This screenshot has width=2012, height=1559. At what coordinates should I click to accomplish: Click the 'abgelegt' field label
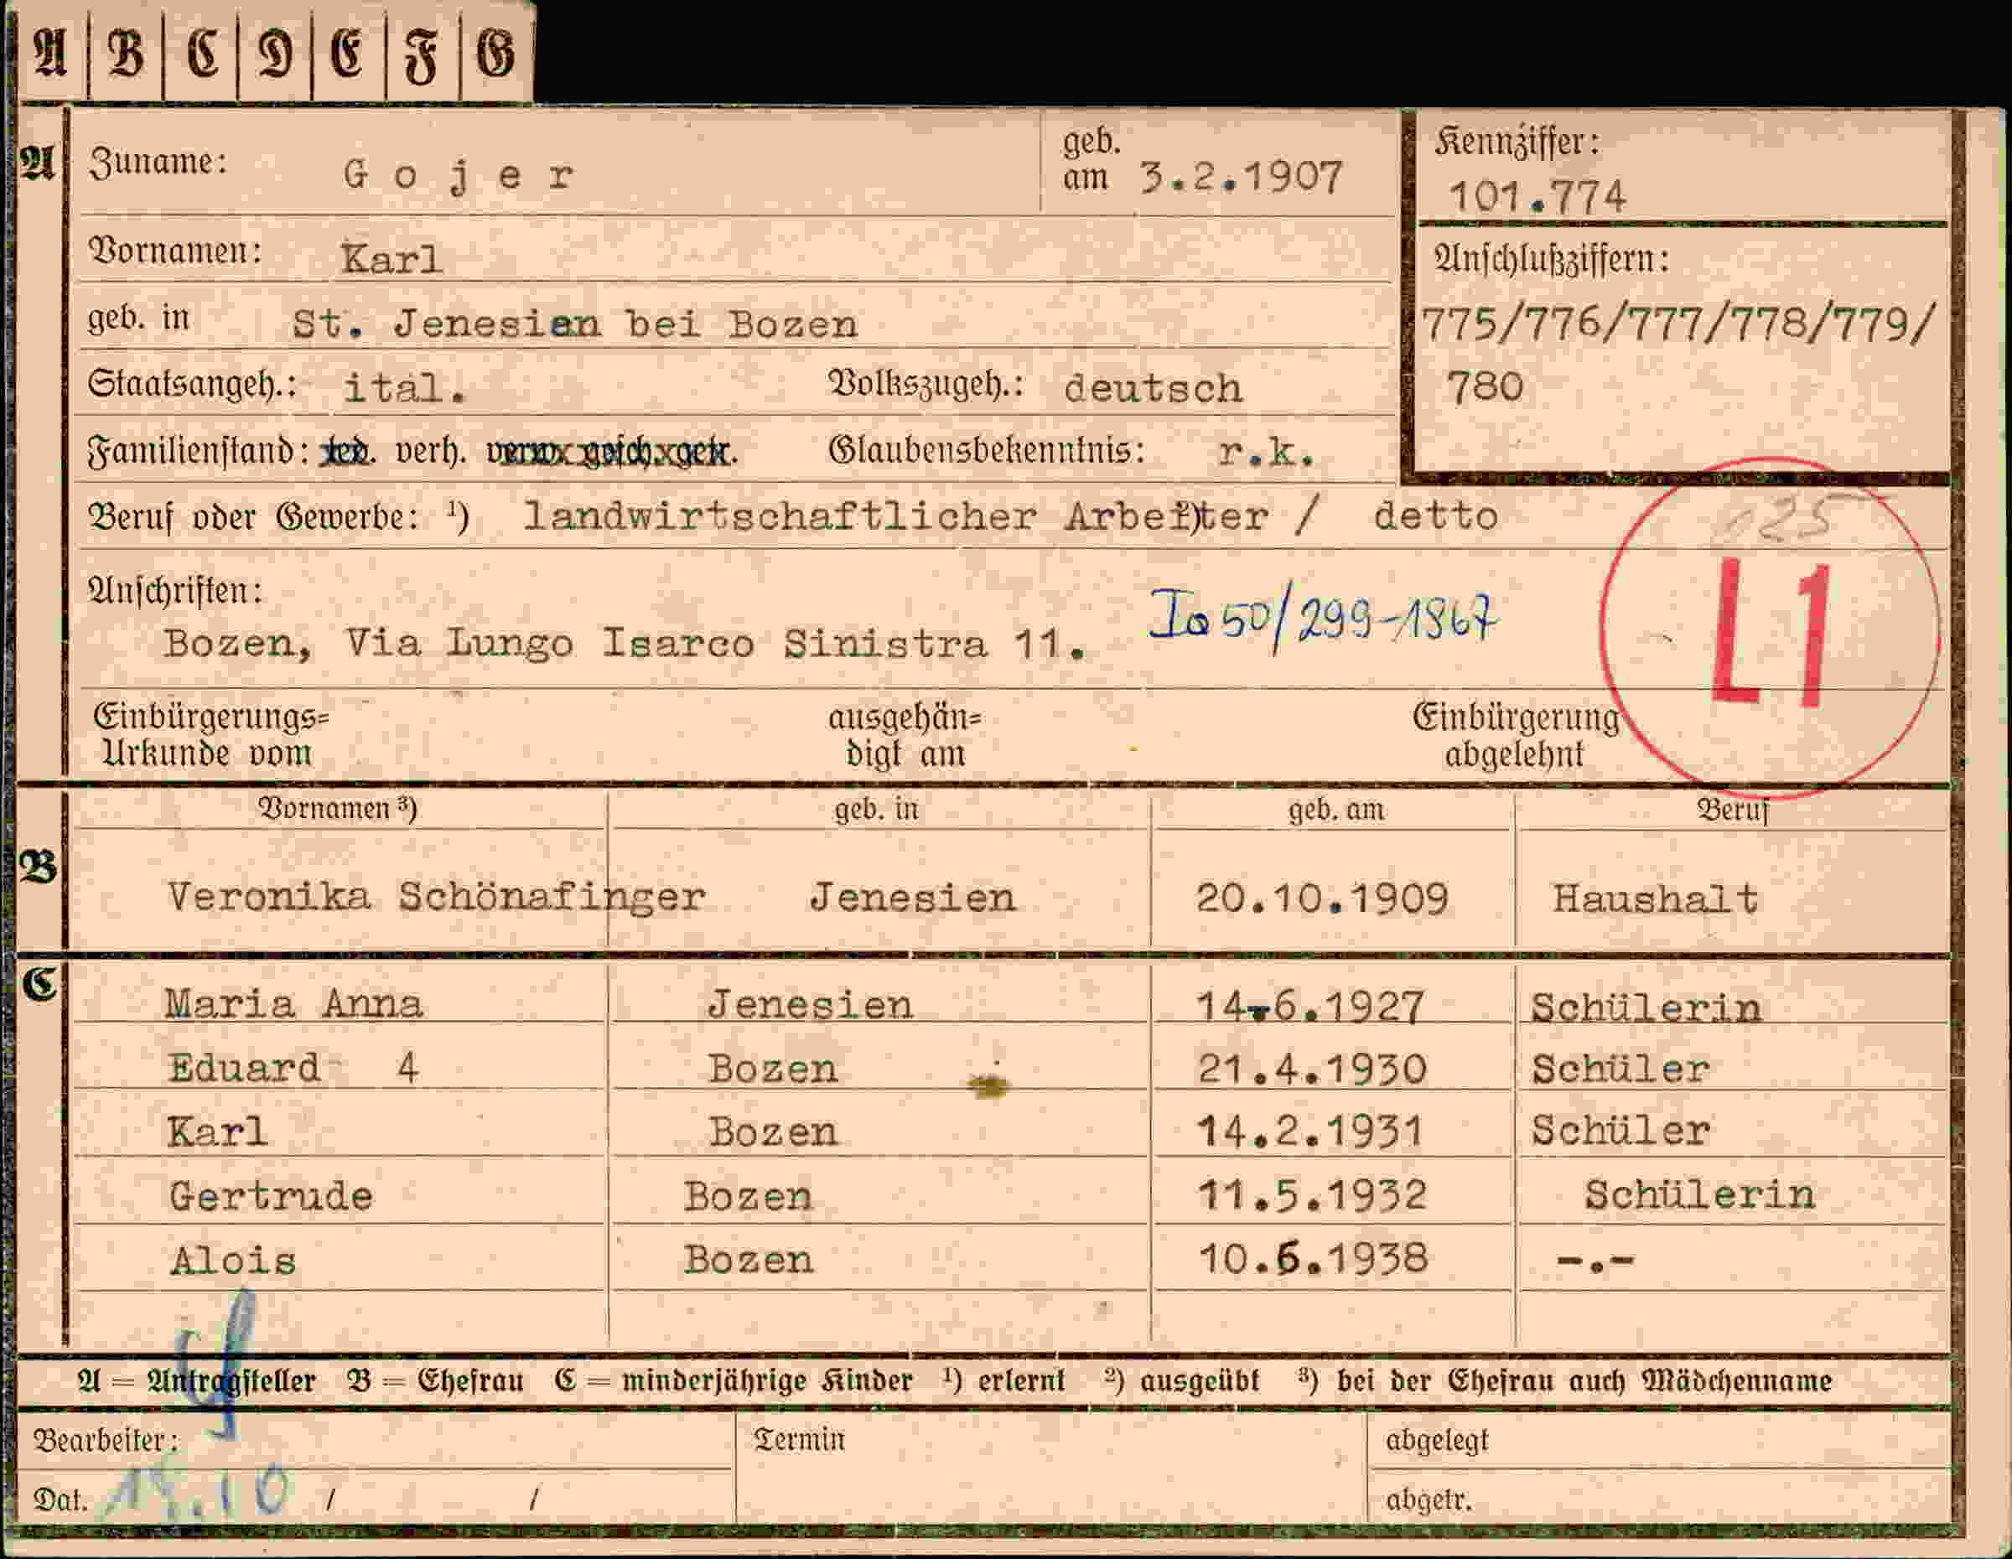(1436, 1440)
